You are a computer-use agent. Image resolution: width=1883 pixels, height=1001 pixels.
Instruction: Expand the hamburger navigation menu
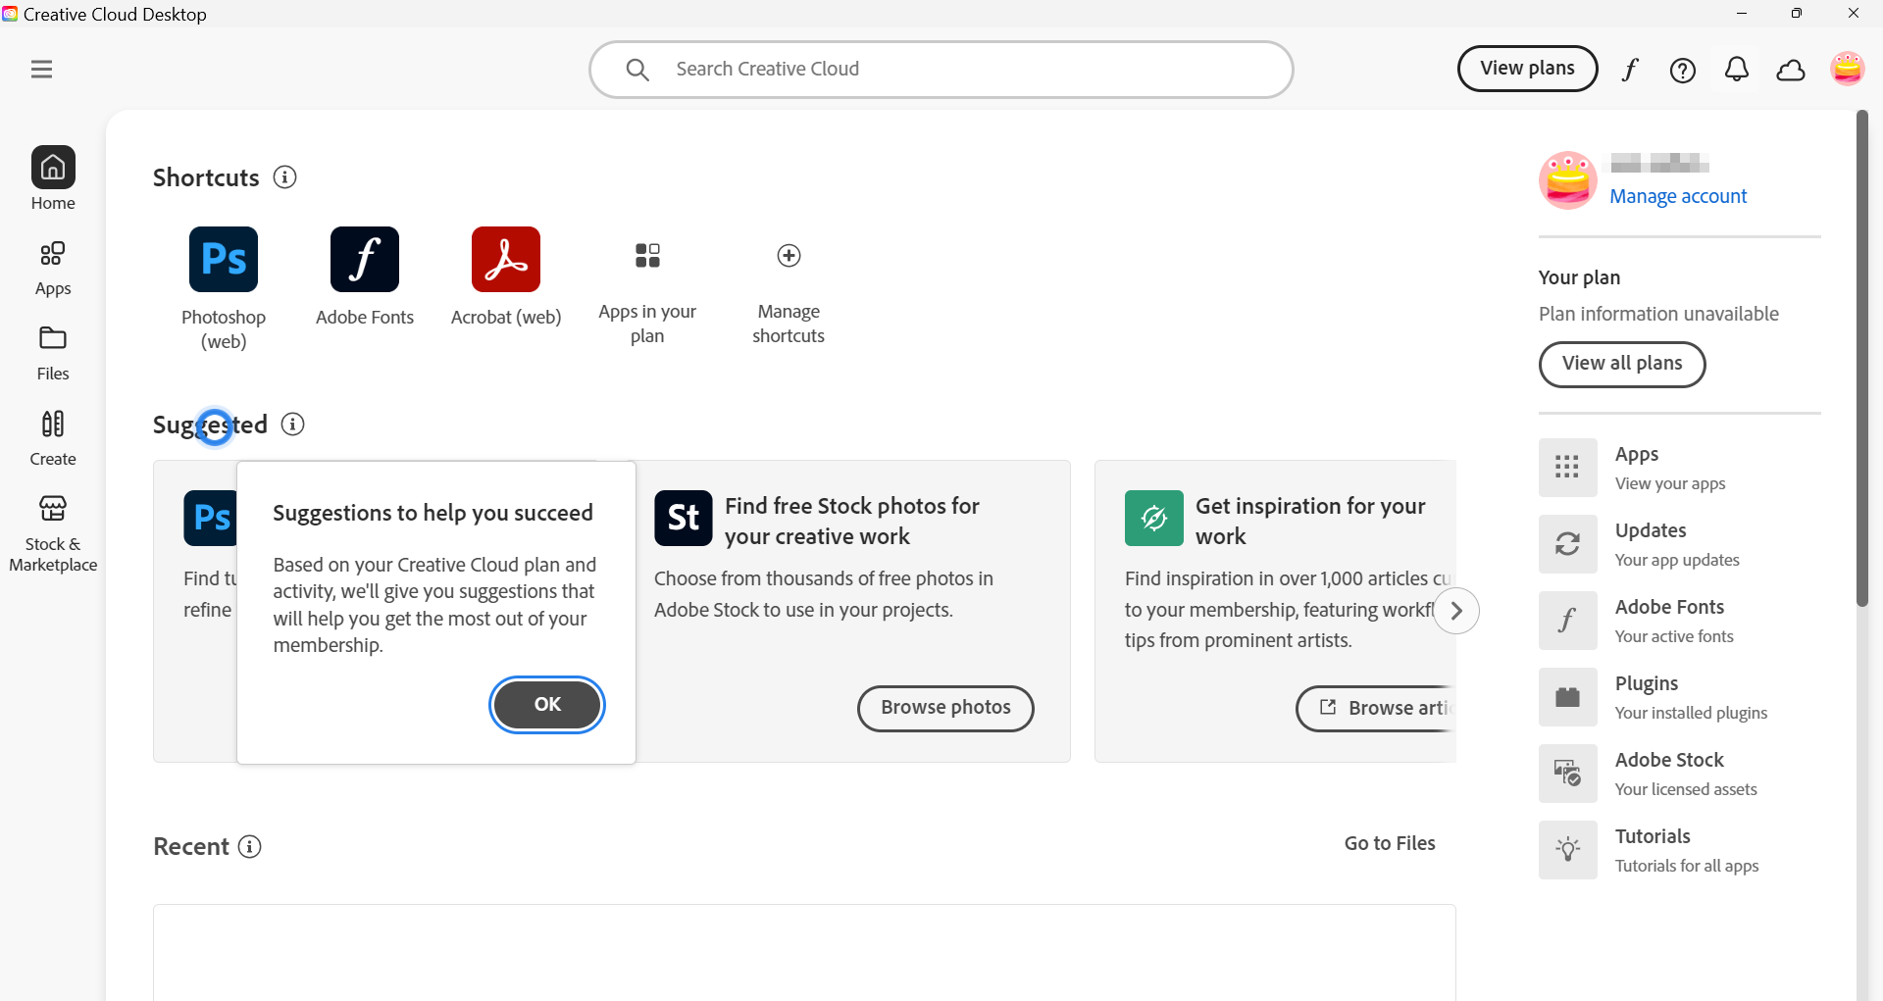click(x=41, y=70)
